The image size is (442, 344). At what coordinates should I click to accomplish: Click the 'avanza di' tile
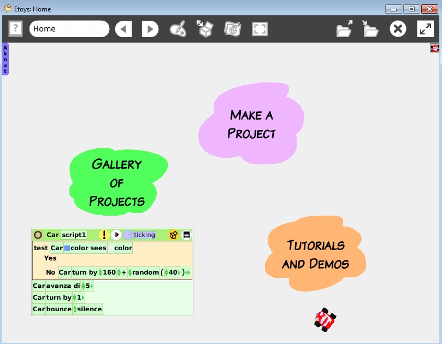pos(63,286)
